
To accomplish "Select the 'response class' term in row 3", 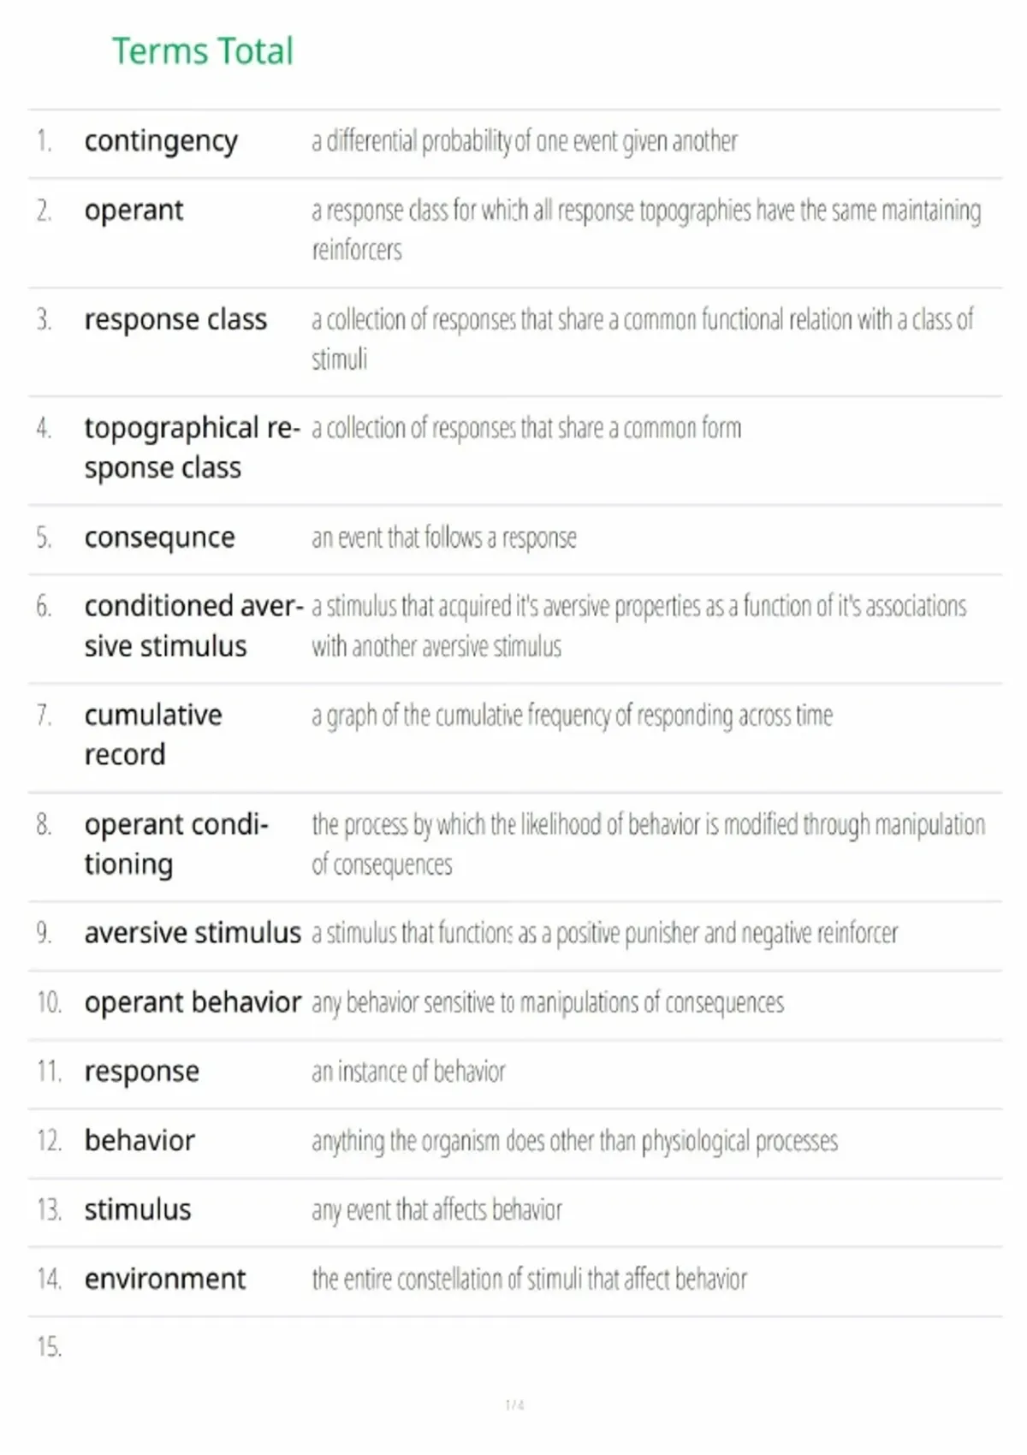I will coord(175,319).
